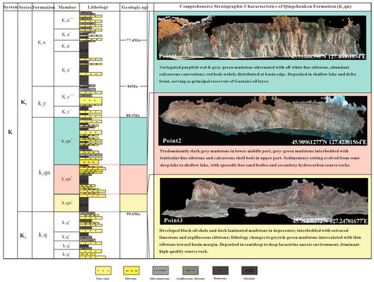Viewport: 374px width, 282px height.
Task: Click the Fine sand legend symbol
Action: point(103,270)
